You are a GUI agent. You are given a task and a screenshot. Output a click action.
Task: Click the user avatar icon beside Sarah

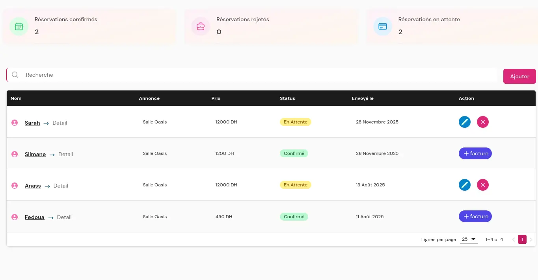pos(15,123)
